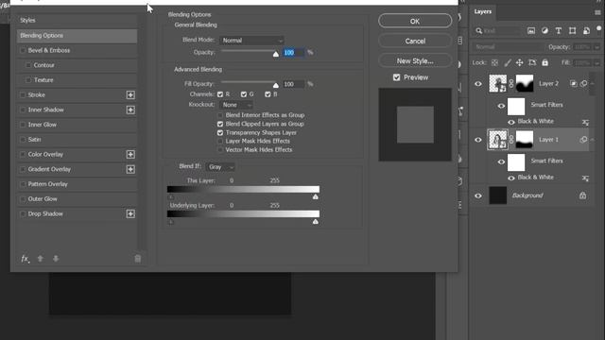The image size is (605, 340).
Task: Lock image pixels brush icon
Action: coord(508,62)
